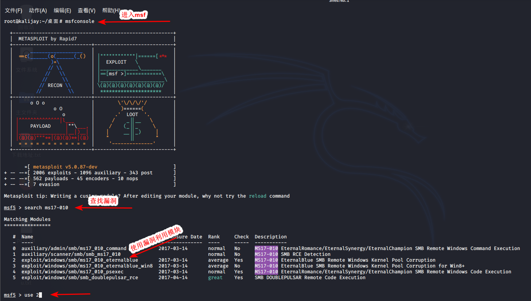Click the highlighted reload word in the tip
Screen dimensions: 531x301
[257, 196]
